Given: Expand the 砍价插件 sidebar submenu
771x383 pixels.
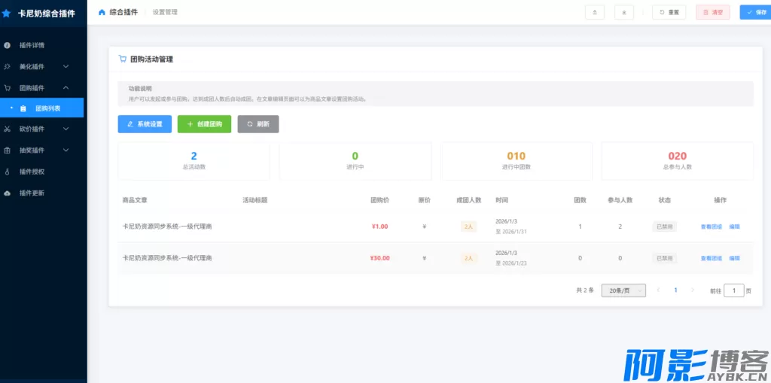Looking at the screenshot, I should click(x=41, y=129).
